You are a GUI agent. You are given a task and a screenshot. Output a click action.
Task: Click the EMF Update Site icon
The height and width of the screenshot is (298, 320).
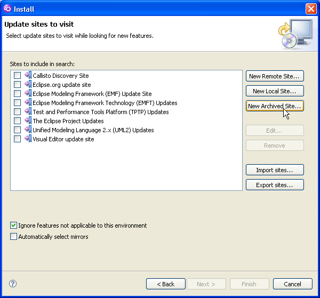point(28,93)
